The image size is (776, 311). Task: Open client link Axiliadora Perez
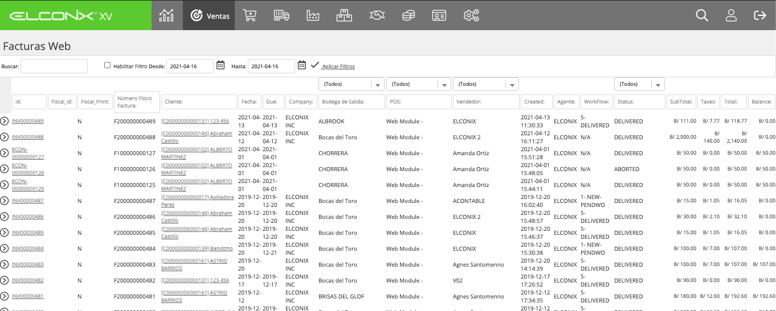pyautogui.click(x=197, y=201)
